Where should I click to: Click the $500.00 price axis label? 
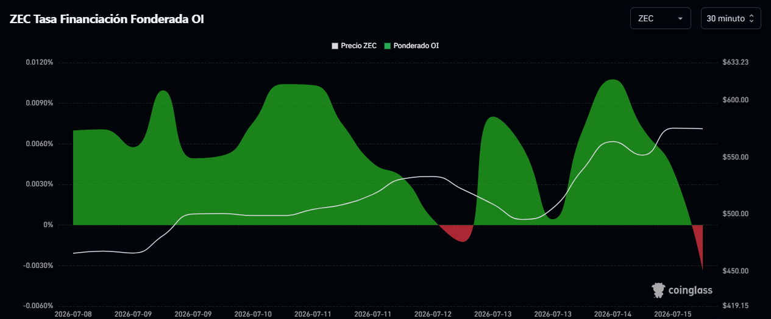click(x=735, y=214)
